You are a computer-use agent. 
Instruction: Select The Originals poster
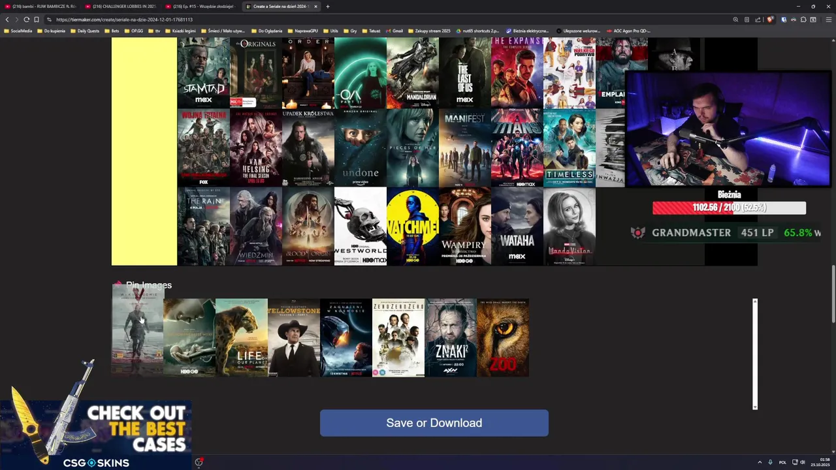255,72
